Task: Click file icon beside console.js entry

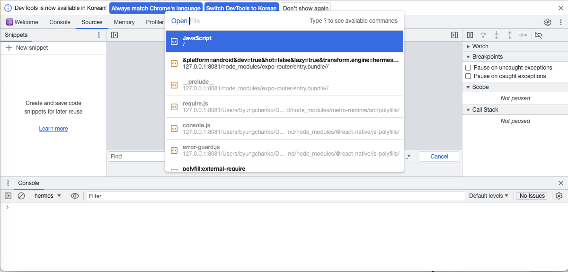Action: [x=174, y=129]
